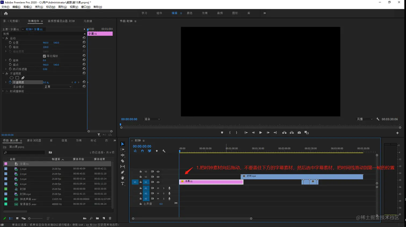Click Find magnifier icon in project panel
Viewport: 406px width, 227px height.
(x=91, y=218)
